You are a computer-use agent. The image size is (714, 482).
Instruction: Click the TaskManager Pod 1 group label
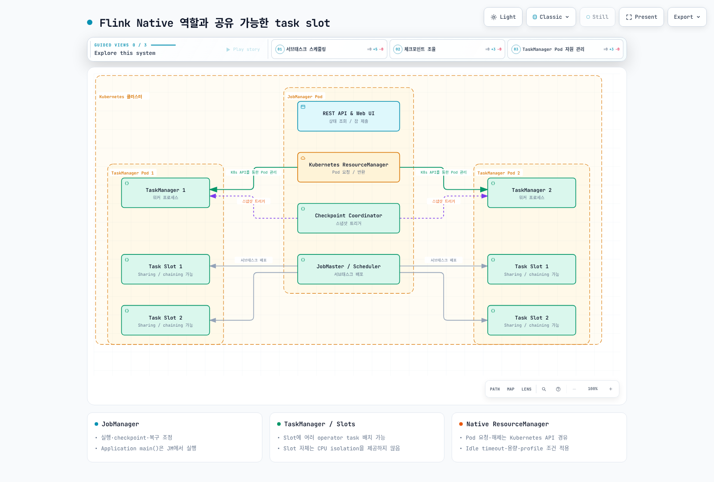click(133, 173)
